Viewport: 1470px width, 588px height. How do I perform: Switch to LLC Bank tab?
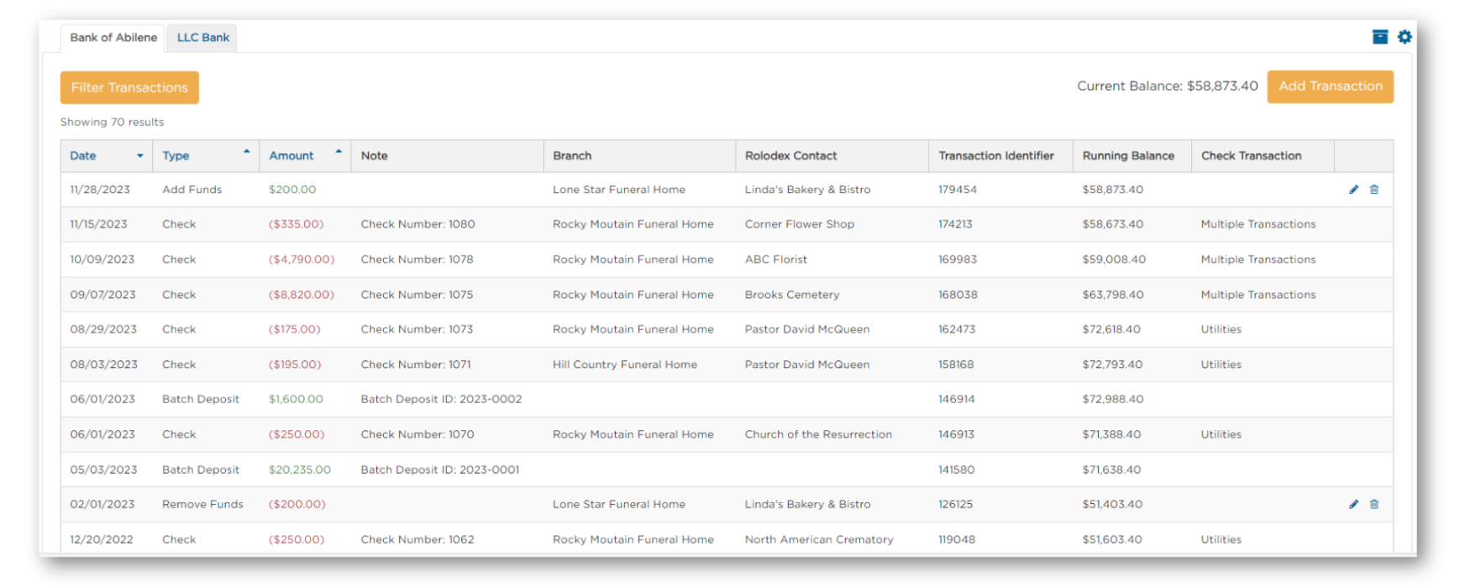[202, 38]
